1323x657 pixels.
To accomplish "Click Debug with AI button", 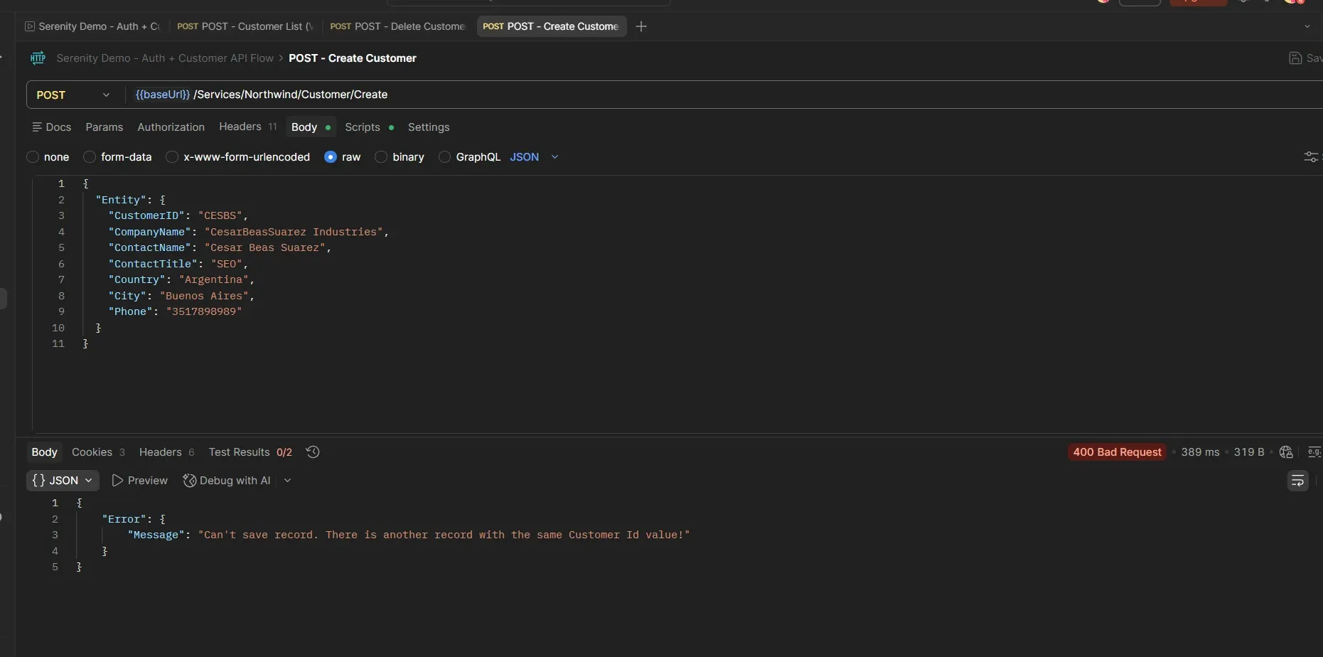I will click(227, 481).
